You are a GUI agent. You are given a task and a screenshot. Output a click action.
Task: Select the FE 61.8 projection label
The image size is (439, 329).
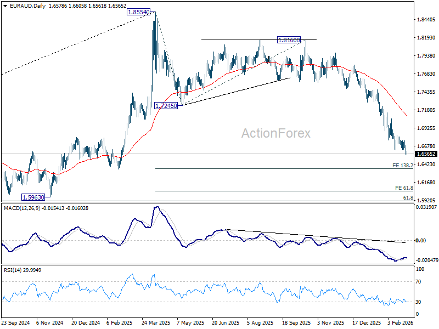tap(404, 188)
